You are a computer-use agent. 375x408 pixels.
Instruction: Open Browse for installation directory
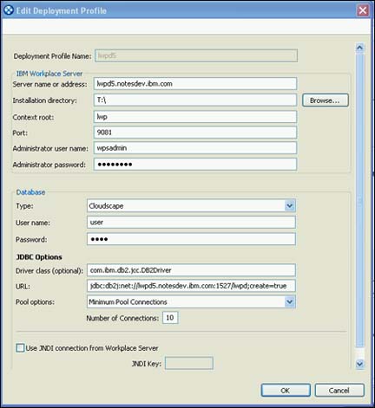click(x=326, y=100)
